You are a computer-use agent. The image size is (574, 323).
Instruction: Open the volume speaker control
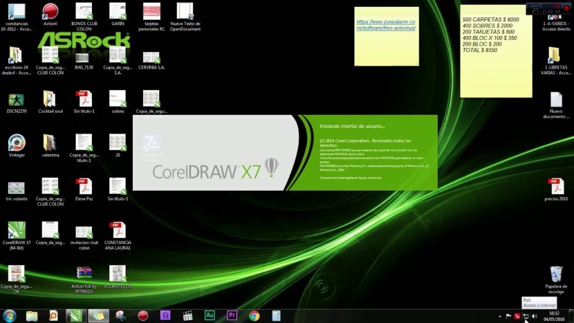click(x=534, y=316)
